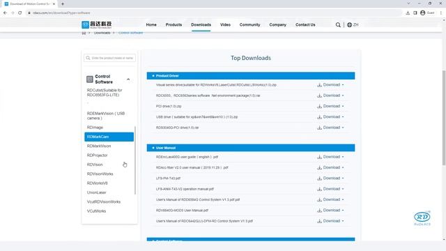
Task: Select RDWorksV8 in the sidebar
Action: tap(97, 183)
